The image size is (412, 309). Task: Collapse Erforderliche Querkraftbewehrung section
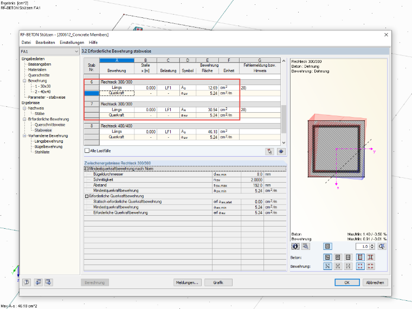pos(86,196)
